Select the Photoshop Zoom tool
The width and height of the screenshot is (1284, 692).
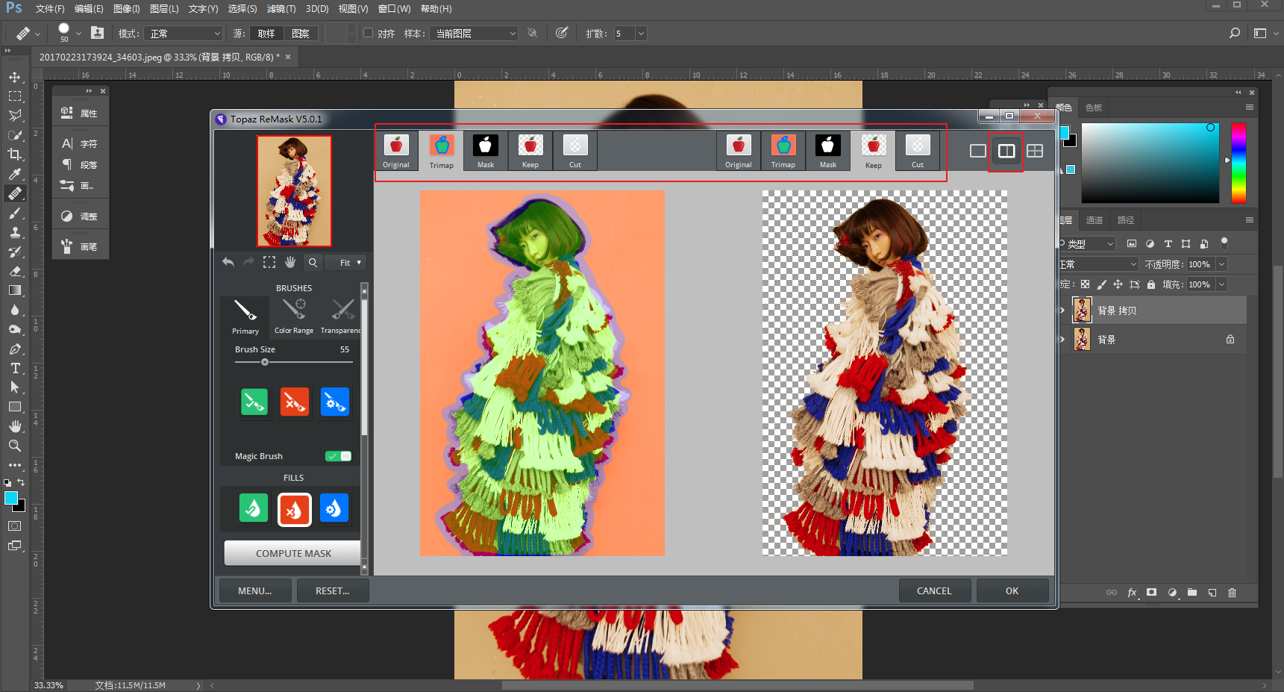[15, 446]
